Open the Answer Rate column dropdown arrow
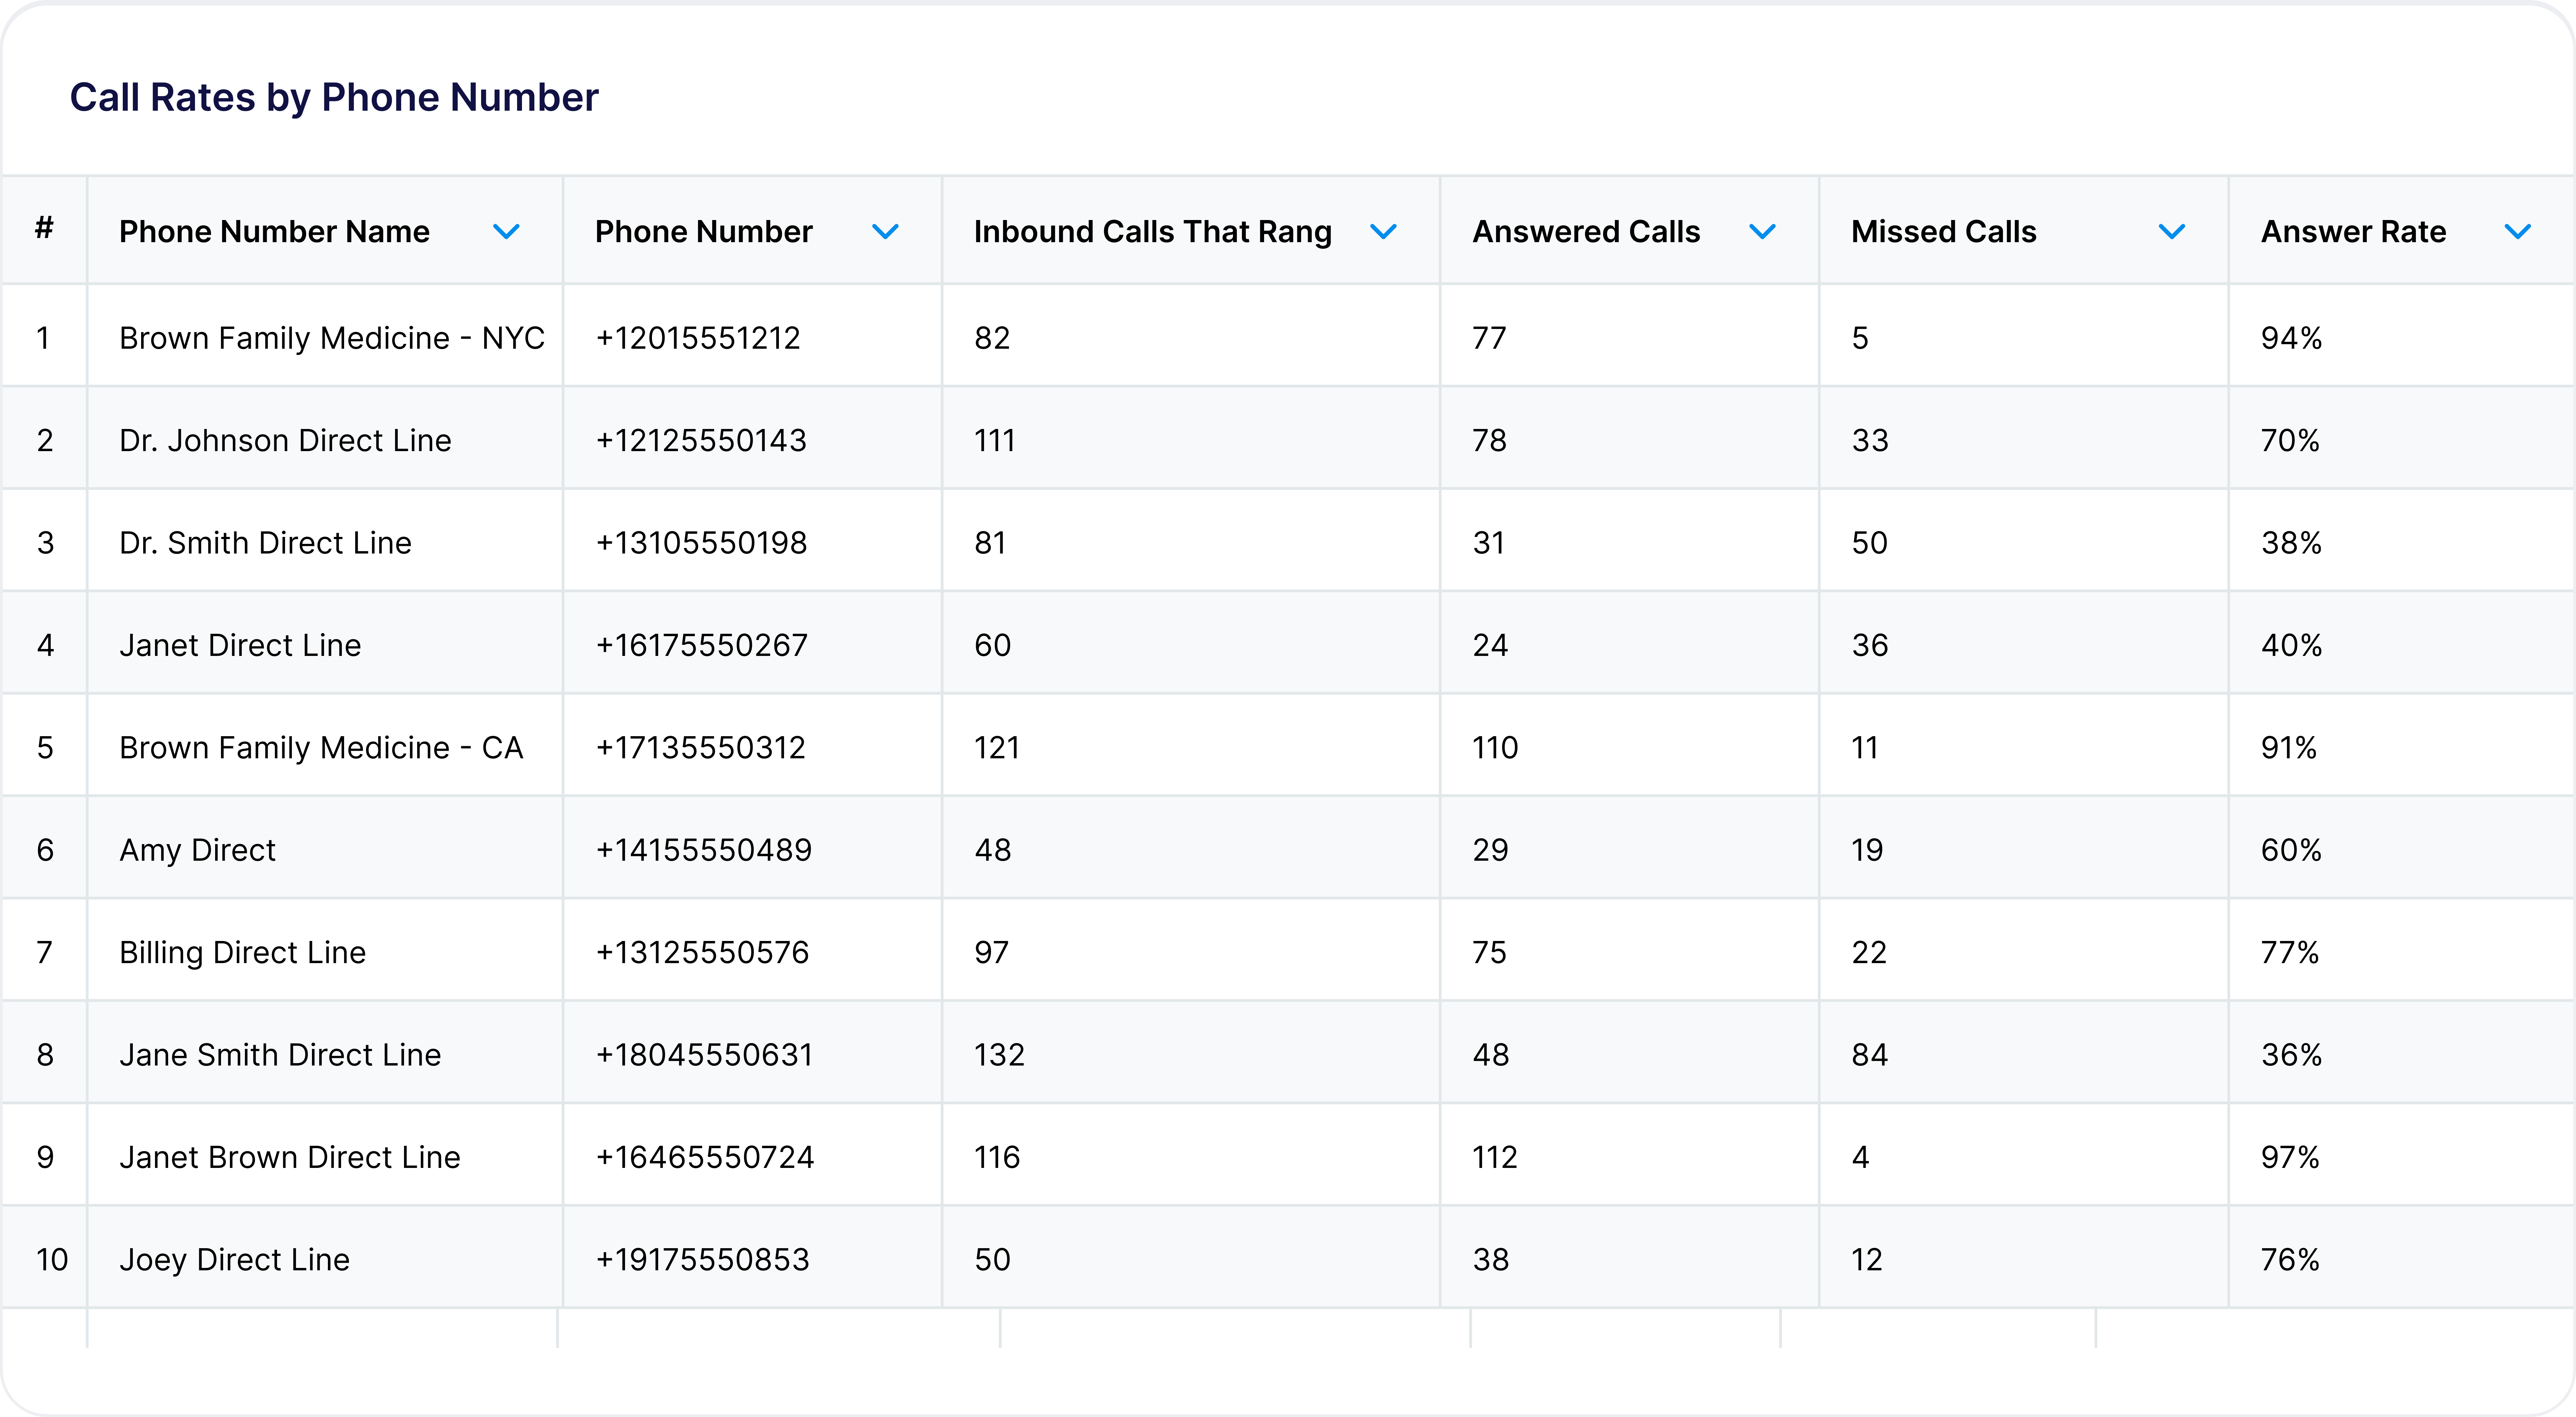The width and height of the screenshot is (2576, 1417). click(x=2518, y=232)
